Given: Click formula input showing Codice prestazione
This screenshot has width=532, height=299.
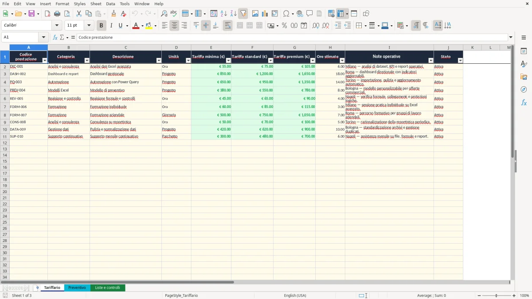Looking at the screenshot, I should (x=292, y=38).
